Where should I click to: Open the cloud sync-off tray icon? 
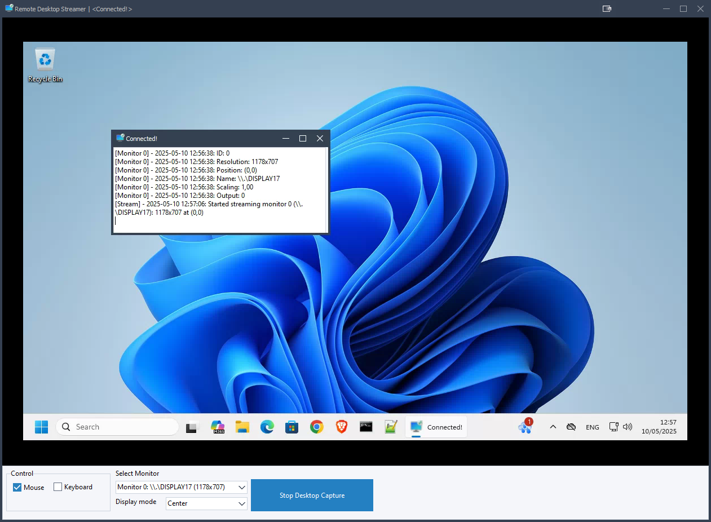tap(571, 427)
